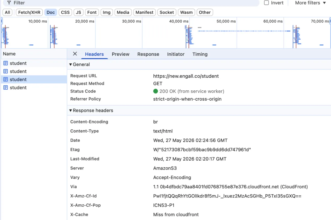Select the Other filter
The height and width of the screenshot is (220, 331).
pos(205,12)
